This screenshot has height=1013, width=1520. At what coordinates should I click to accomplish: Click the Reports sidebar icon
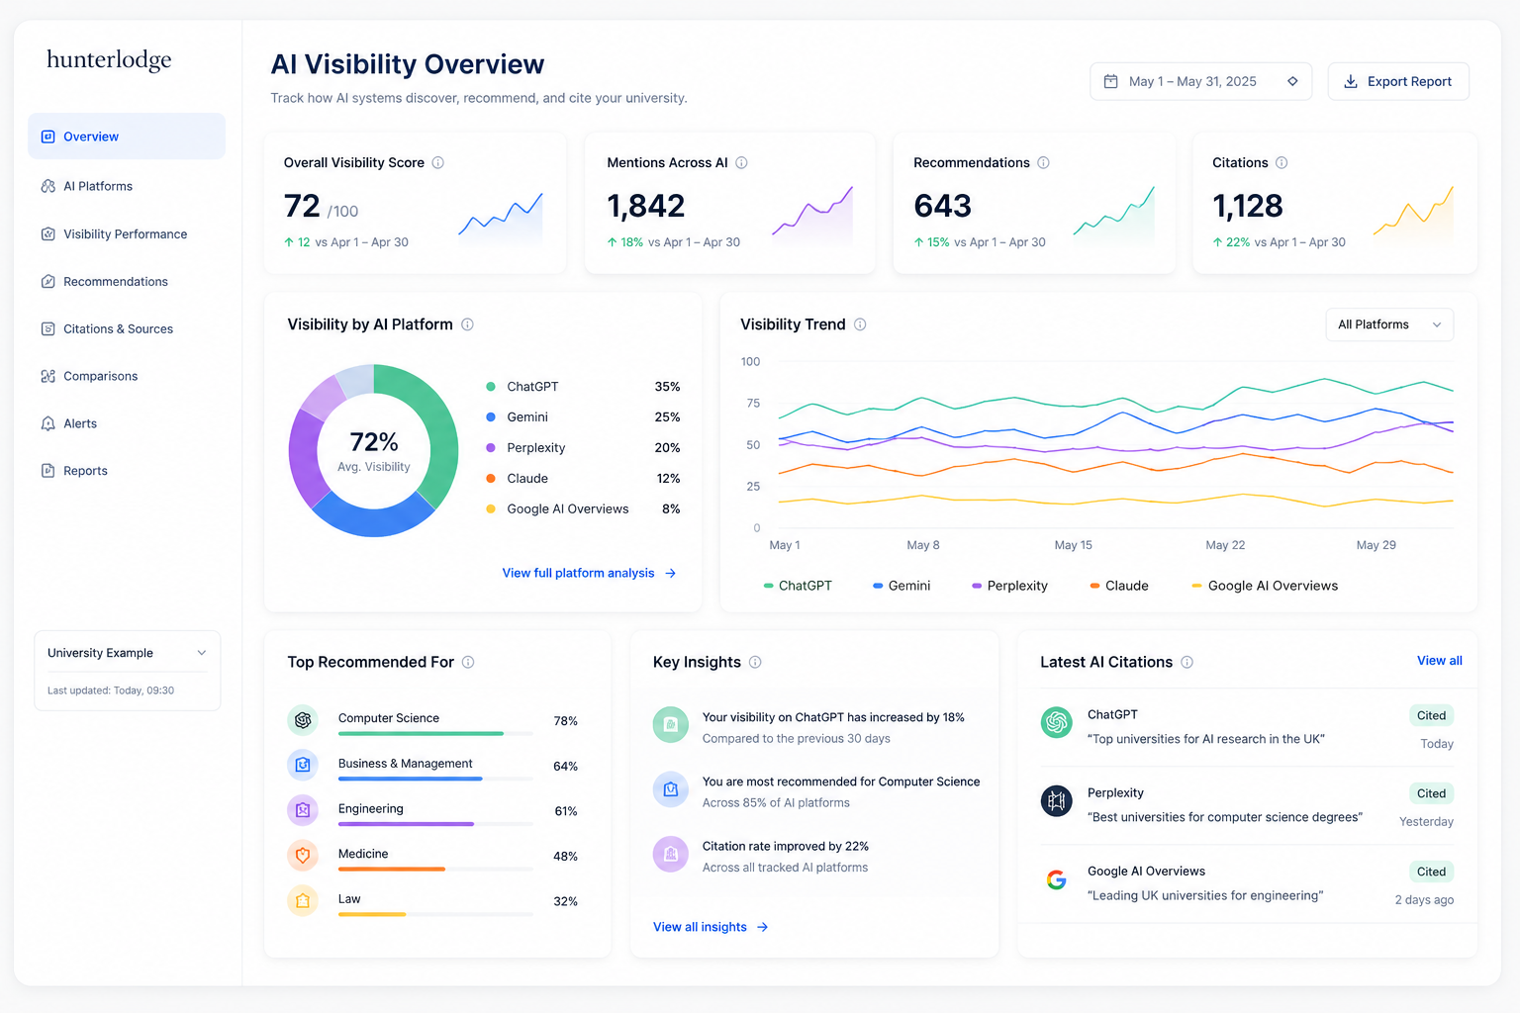tap(47, 471)
